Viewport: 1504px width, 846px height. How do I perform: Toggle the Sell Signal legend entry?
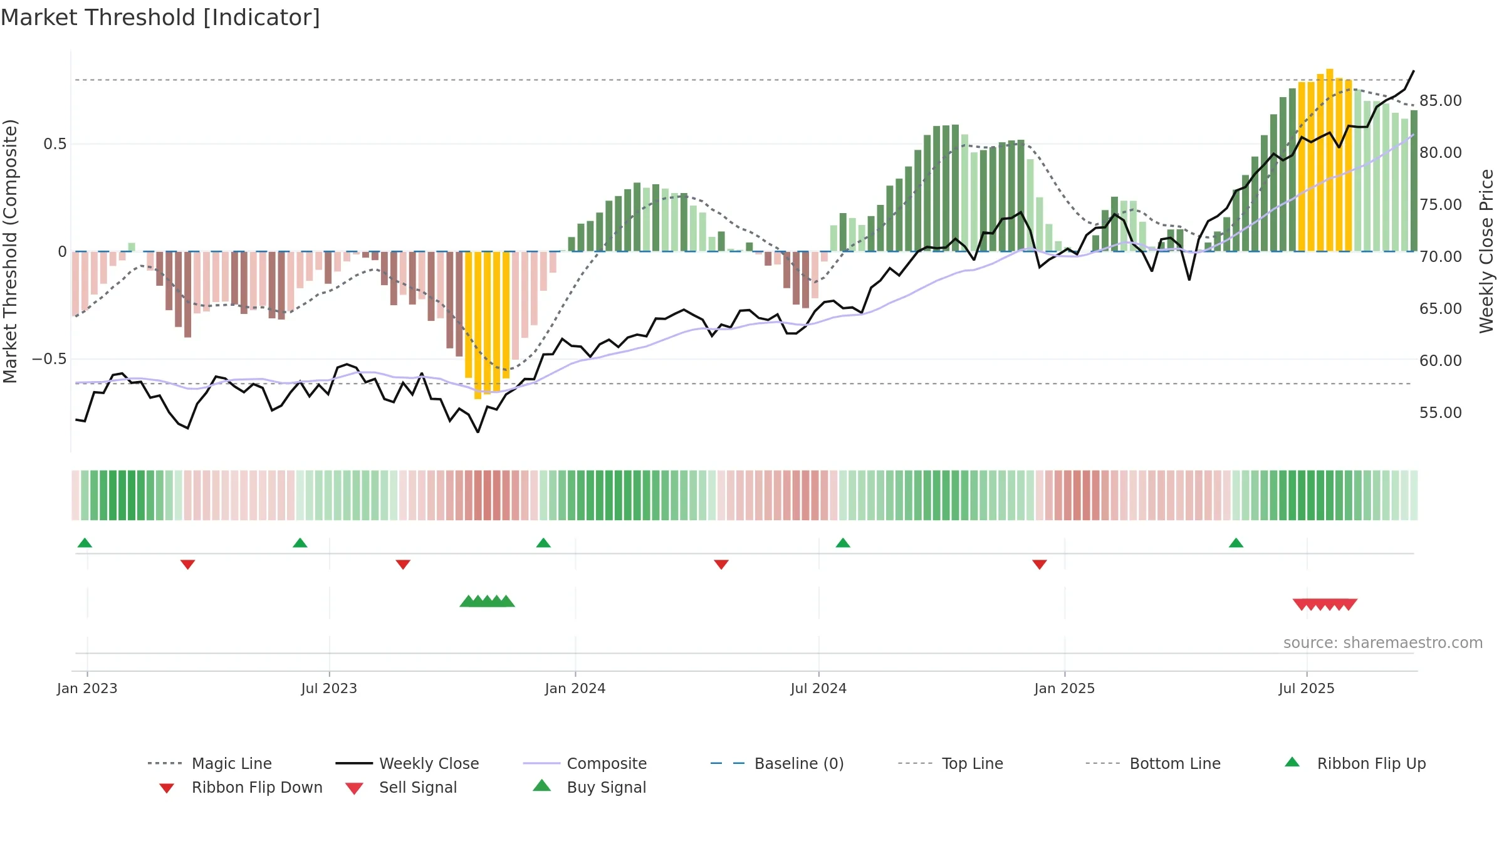click(401, 787)
